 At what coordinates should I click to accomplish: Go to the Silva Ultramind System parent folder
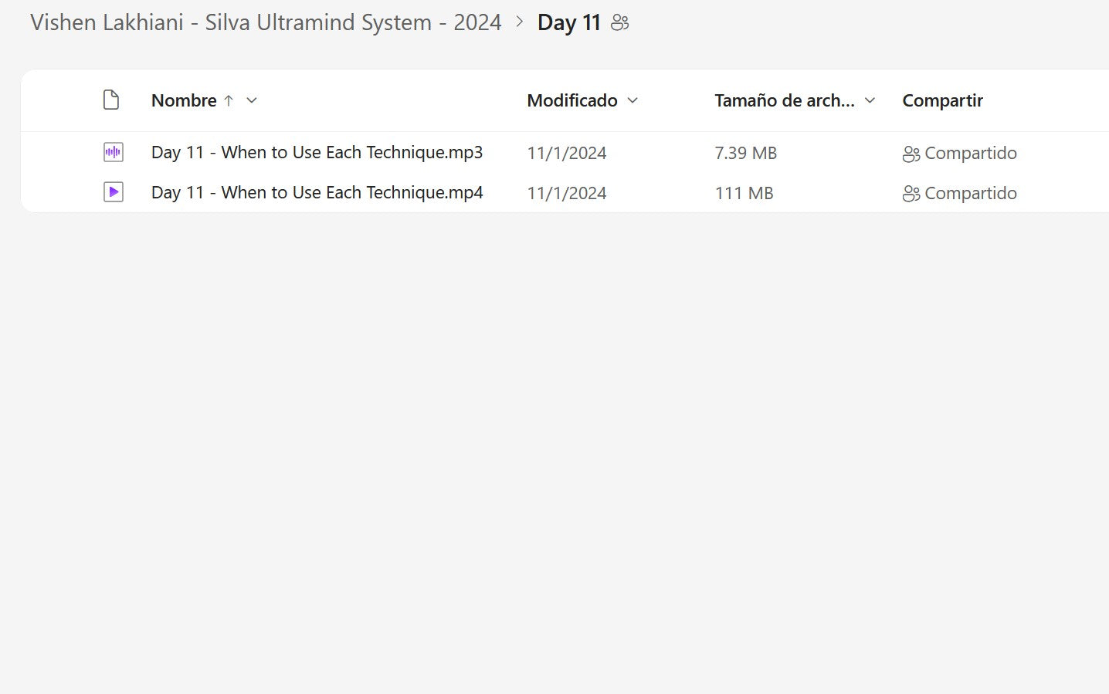pos(266,22)
